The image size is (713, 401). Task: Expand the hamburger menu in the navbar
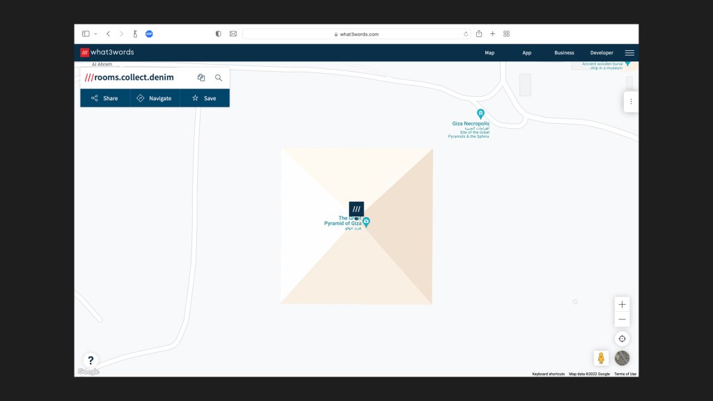tap(629, 52)
